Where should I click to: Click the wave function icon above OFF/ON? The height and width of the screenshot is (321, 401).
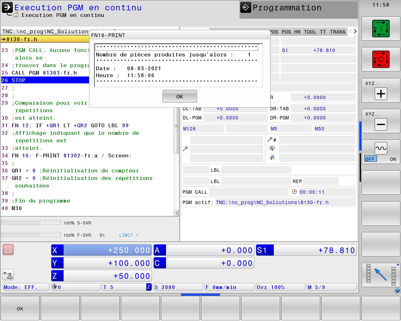coord(381,148)
